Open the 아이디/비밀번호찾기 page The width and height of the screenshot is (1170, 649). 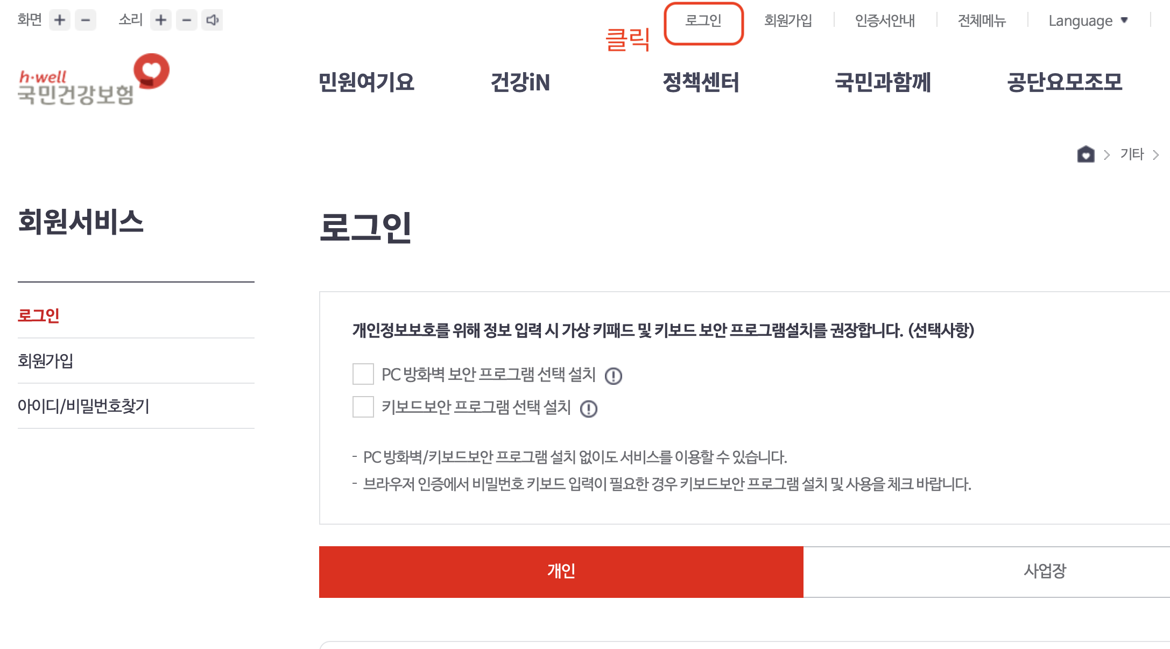pos(84,406)
